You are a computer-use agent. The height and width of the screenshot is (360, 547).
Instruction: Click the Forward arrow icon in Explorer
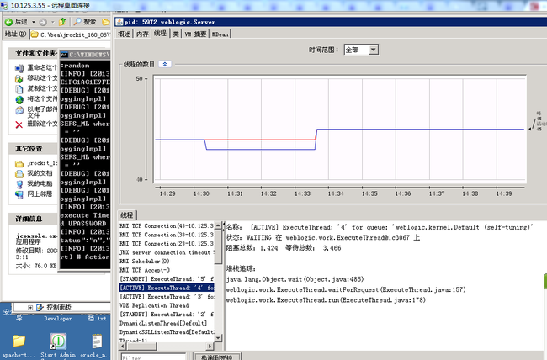point(43,22)
